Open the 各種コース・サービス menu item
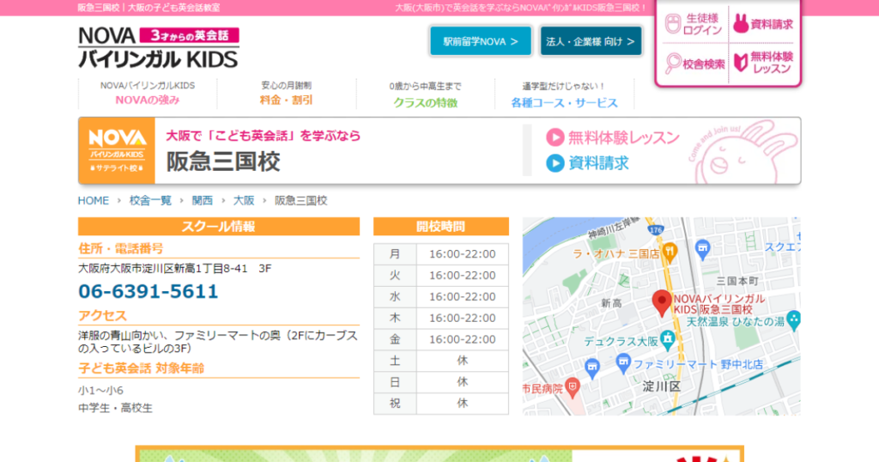 coord(564,102)
